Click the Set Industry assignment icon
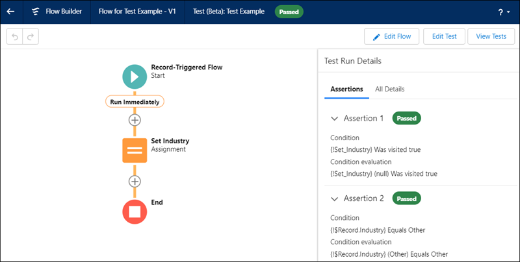Viewport: 520px width, 262px height. (135, 150)
